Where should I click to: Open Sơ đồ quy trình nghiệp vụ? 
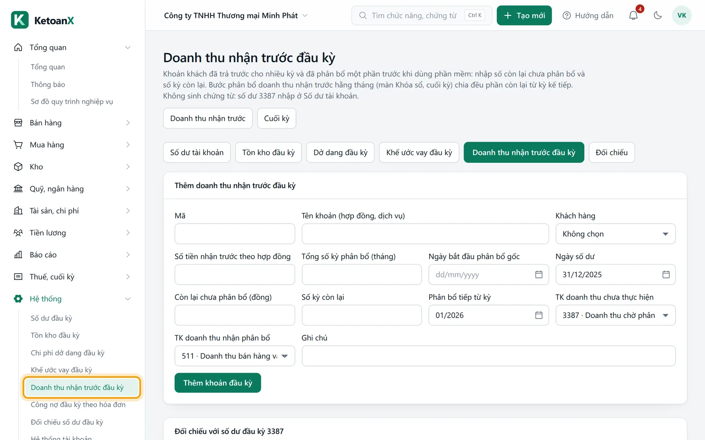coord(72,102)
